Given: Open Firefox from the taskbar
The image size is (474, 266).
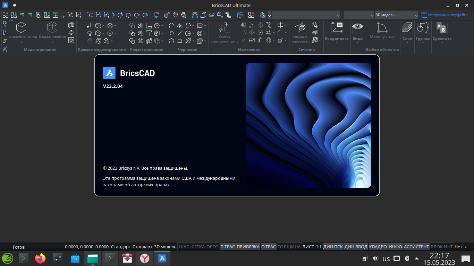Looking at the screenshot, I should [40, 258].
